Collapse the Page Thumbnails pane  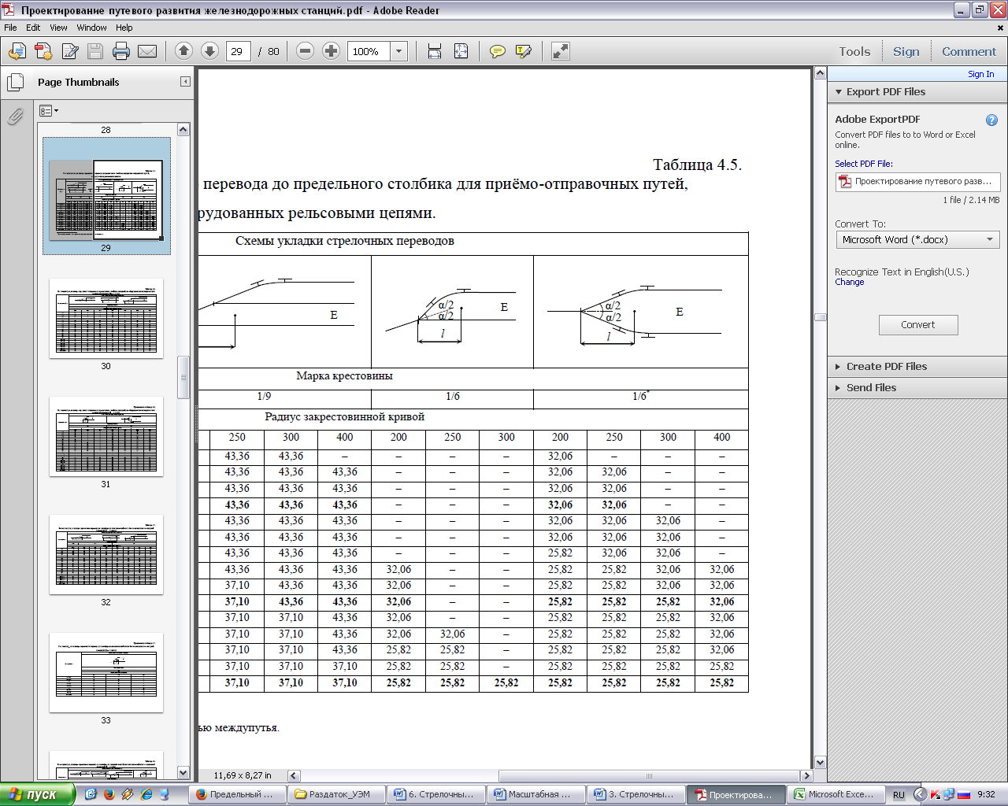coord(185,82)
